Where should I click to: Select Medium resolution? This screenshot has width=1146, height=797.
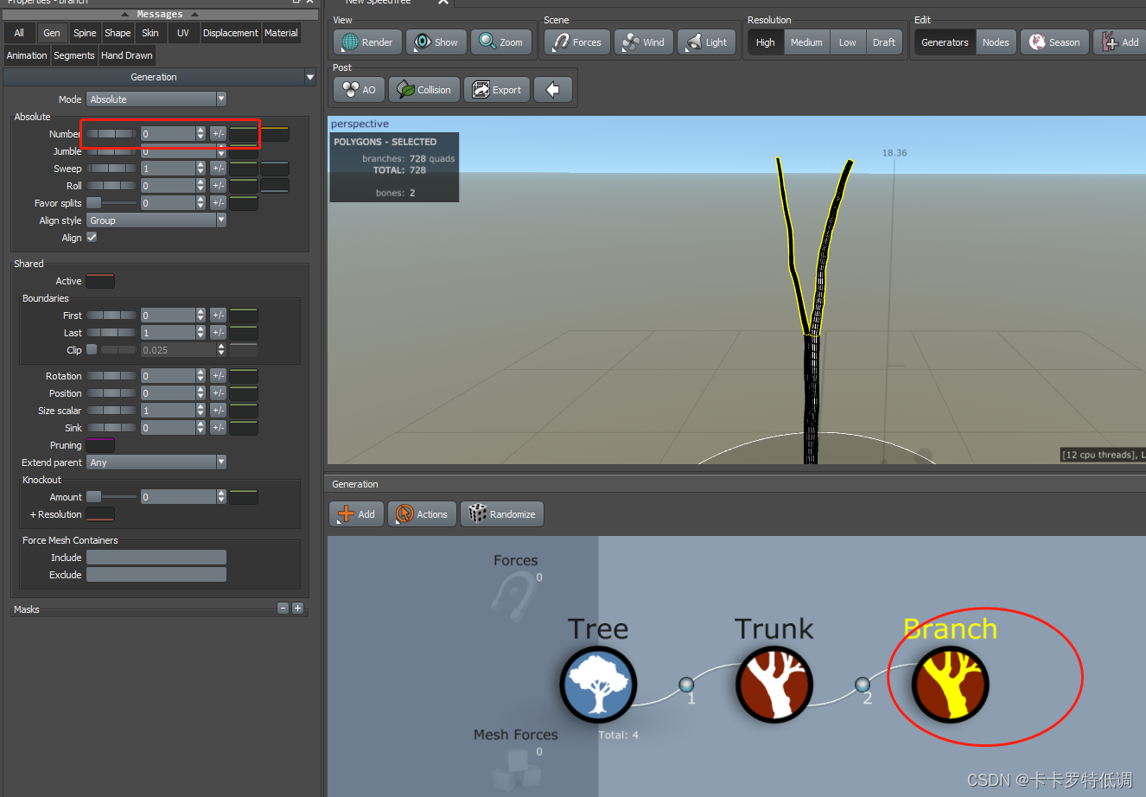[x=806, y=41]
